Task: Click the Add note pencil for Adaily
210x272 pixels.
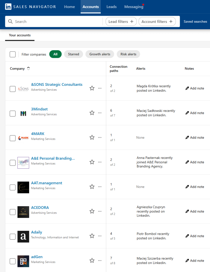Action: tap(188, 236)
